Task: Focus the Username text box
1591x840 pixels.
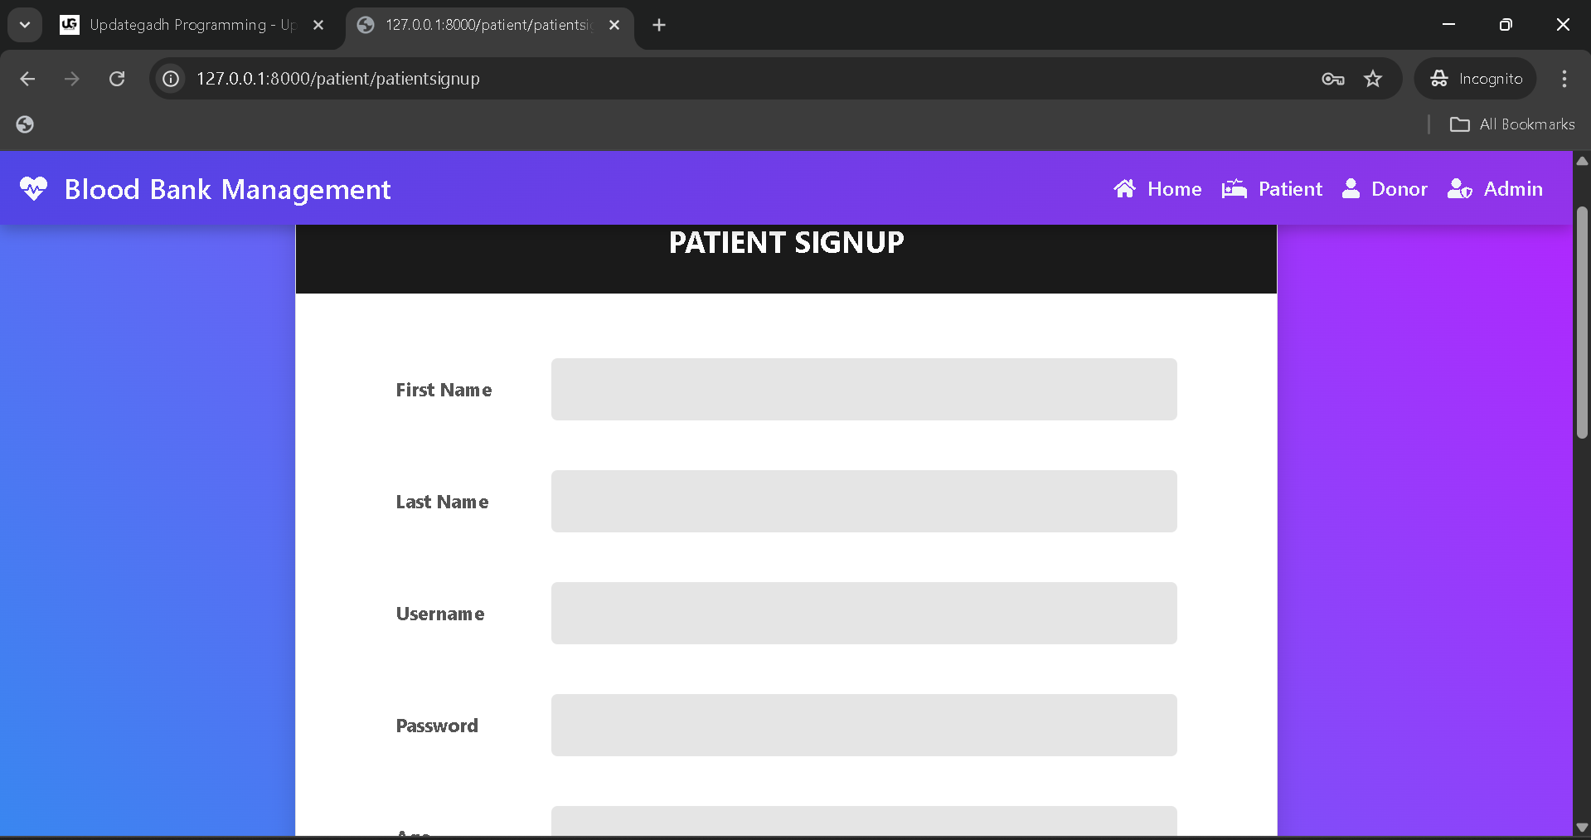Action: (863, 614)
